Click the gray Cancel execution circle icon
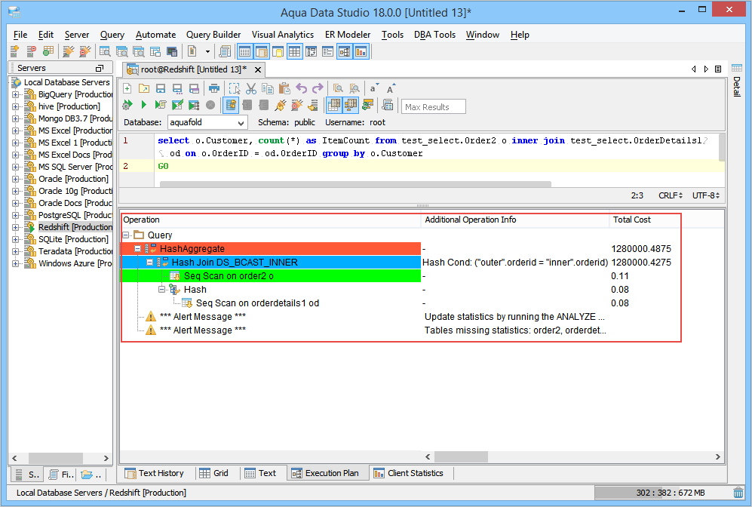This screenshot has width=752, height=507. click(x=210, y=105)
